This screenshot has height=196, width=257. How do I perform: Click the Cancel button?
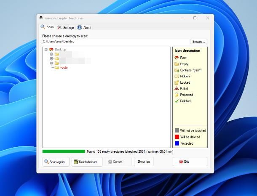[x=118, y=162]
